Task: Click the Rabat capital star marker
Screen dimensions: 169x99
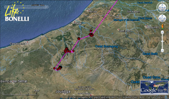Action: (x=74, y=22)
